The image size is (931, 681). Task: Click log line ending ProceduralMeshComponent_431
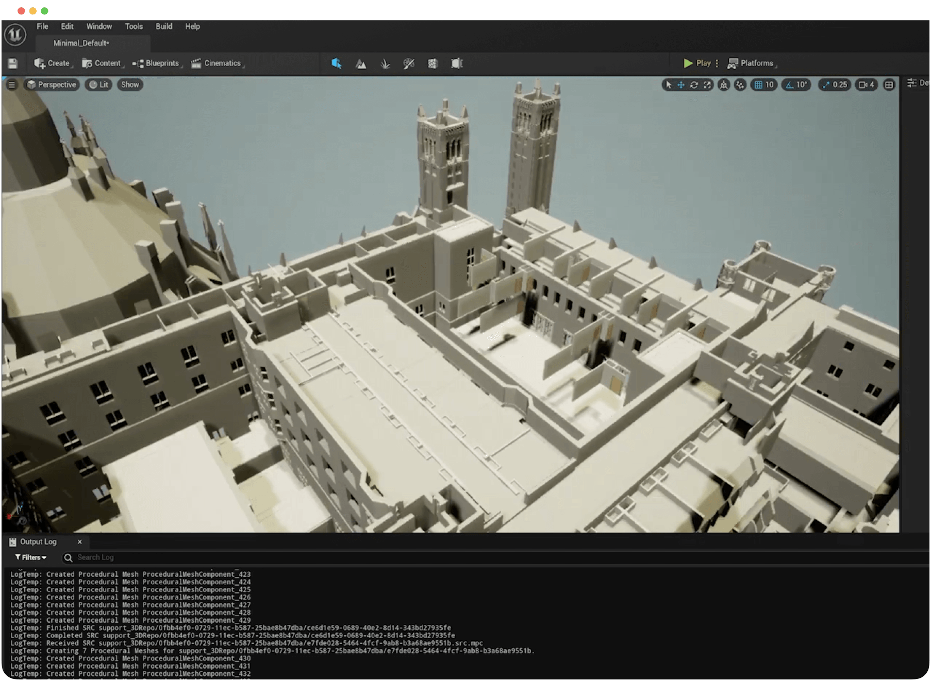click(130, 666)
